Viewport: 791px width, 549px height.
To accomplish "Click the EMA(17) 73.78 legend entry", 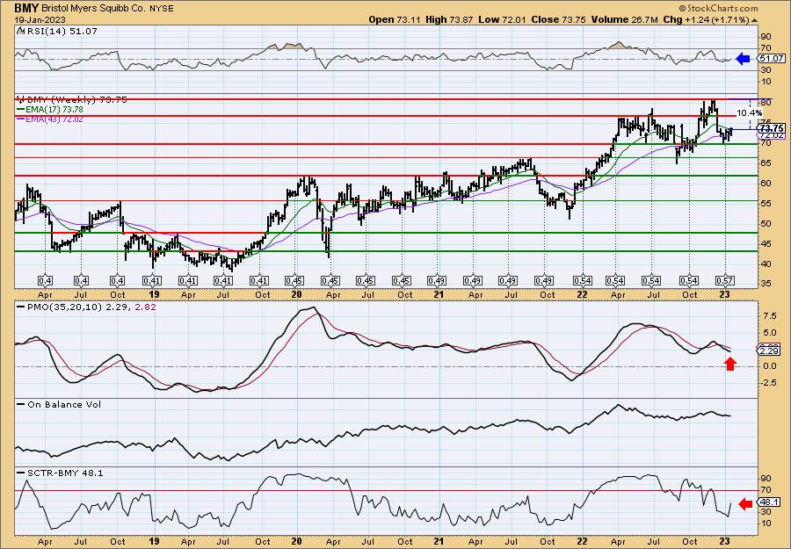I will click(50, 110).
